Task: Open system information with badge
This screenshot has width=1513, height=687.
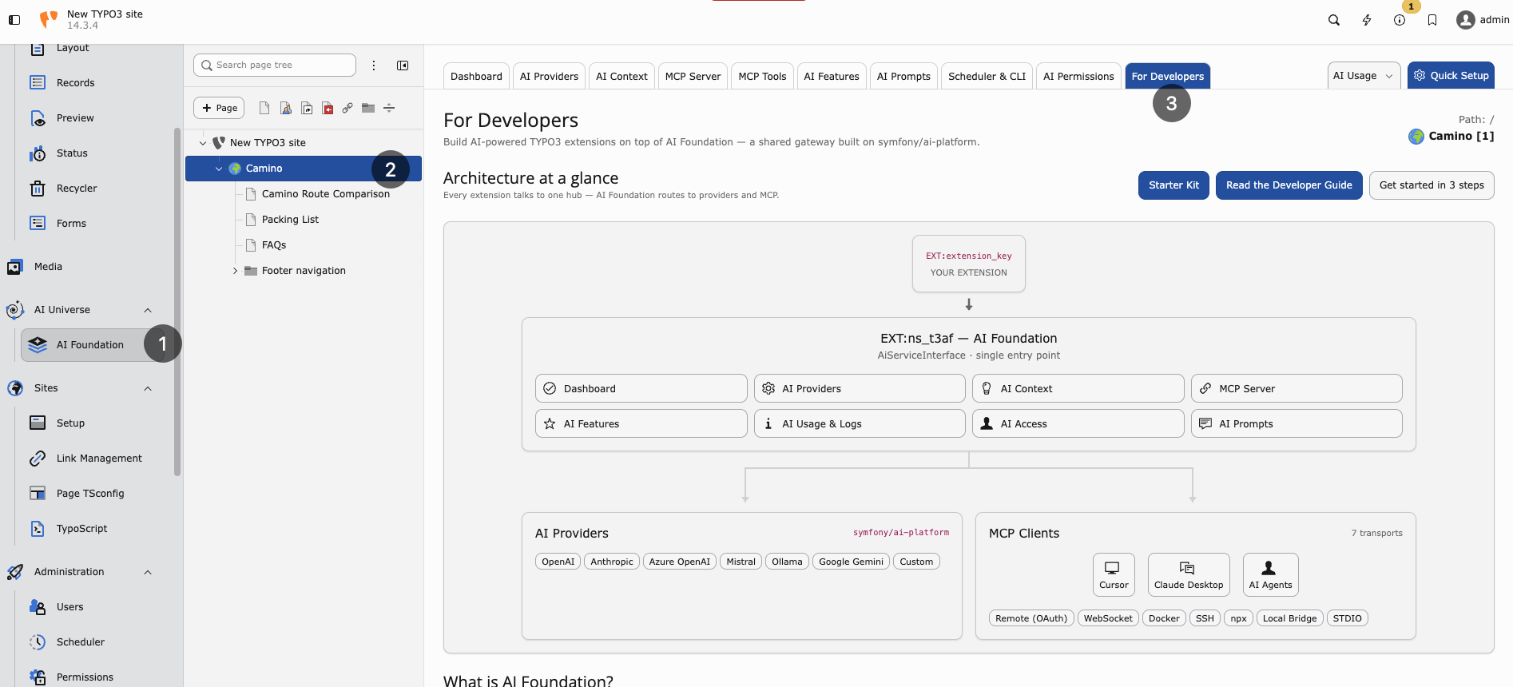Action: click(1400, 20)
